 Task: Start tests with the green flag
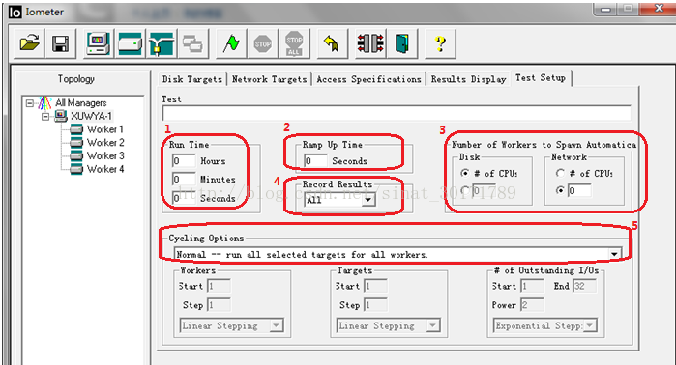[x=231, y=43]
